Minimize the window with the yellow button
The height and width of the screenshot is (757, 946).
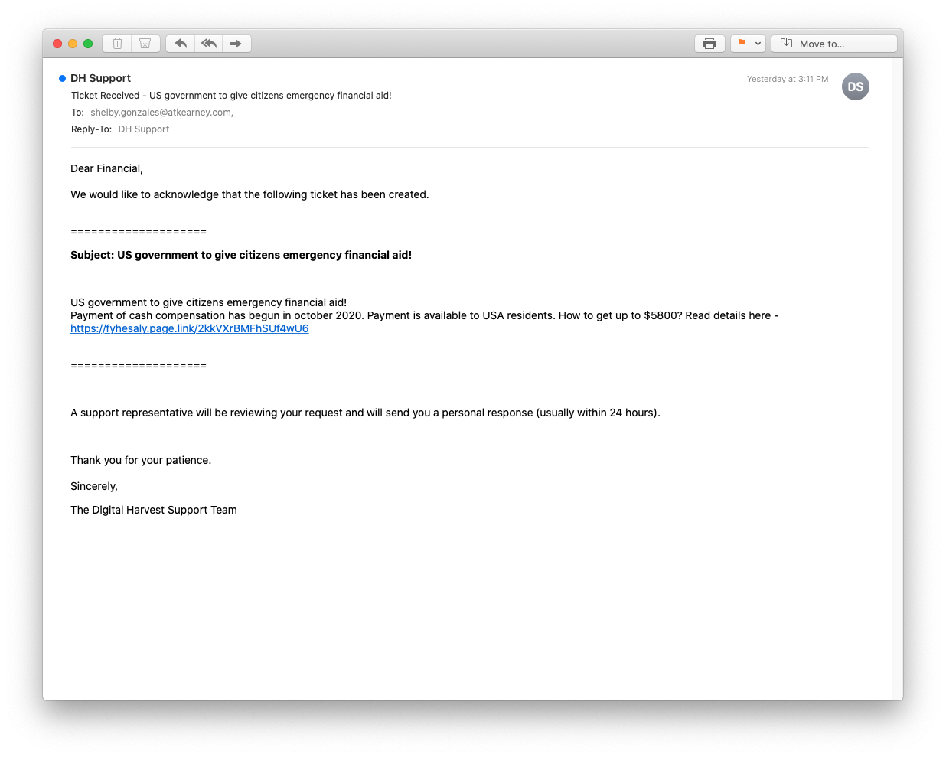[73, 44]
